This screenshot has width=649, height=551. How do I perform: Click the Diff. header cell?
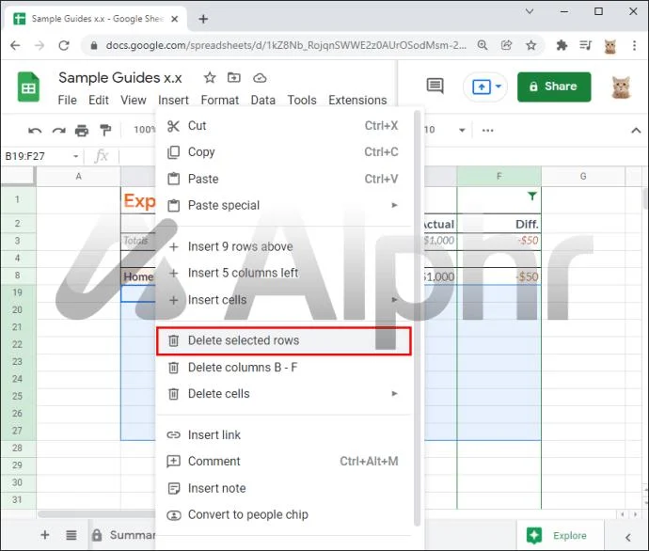499,224
